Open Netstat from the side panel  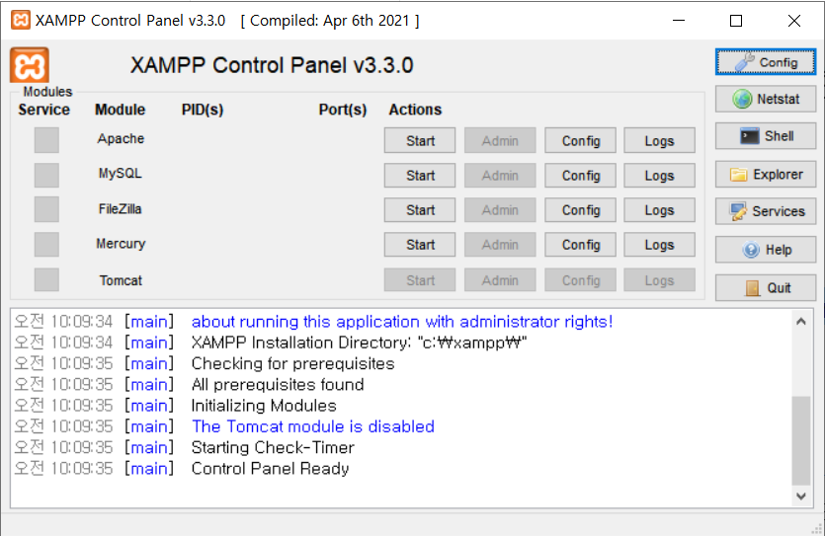pos(766,99)
